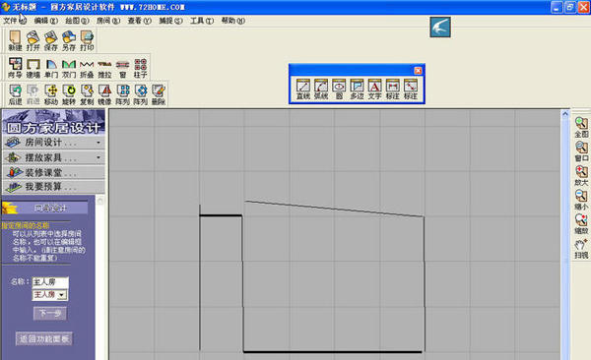The image size is (591, 360).
Task: Click the 旋转 rotate tool
Action: (69, 94)
